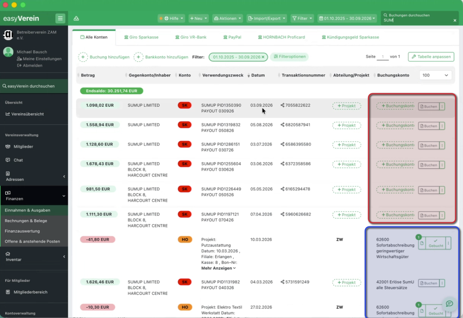Add Projekt for 1.128,60 EUR row
Screen dimensions: 463x318
(347, 145)
